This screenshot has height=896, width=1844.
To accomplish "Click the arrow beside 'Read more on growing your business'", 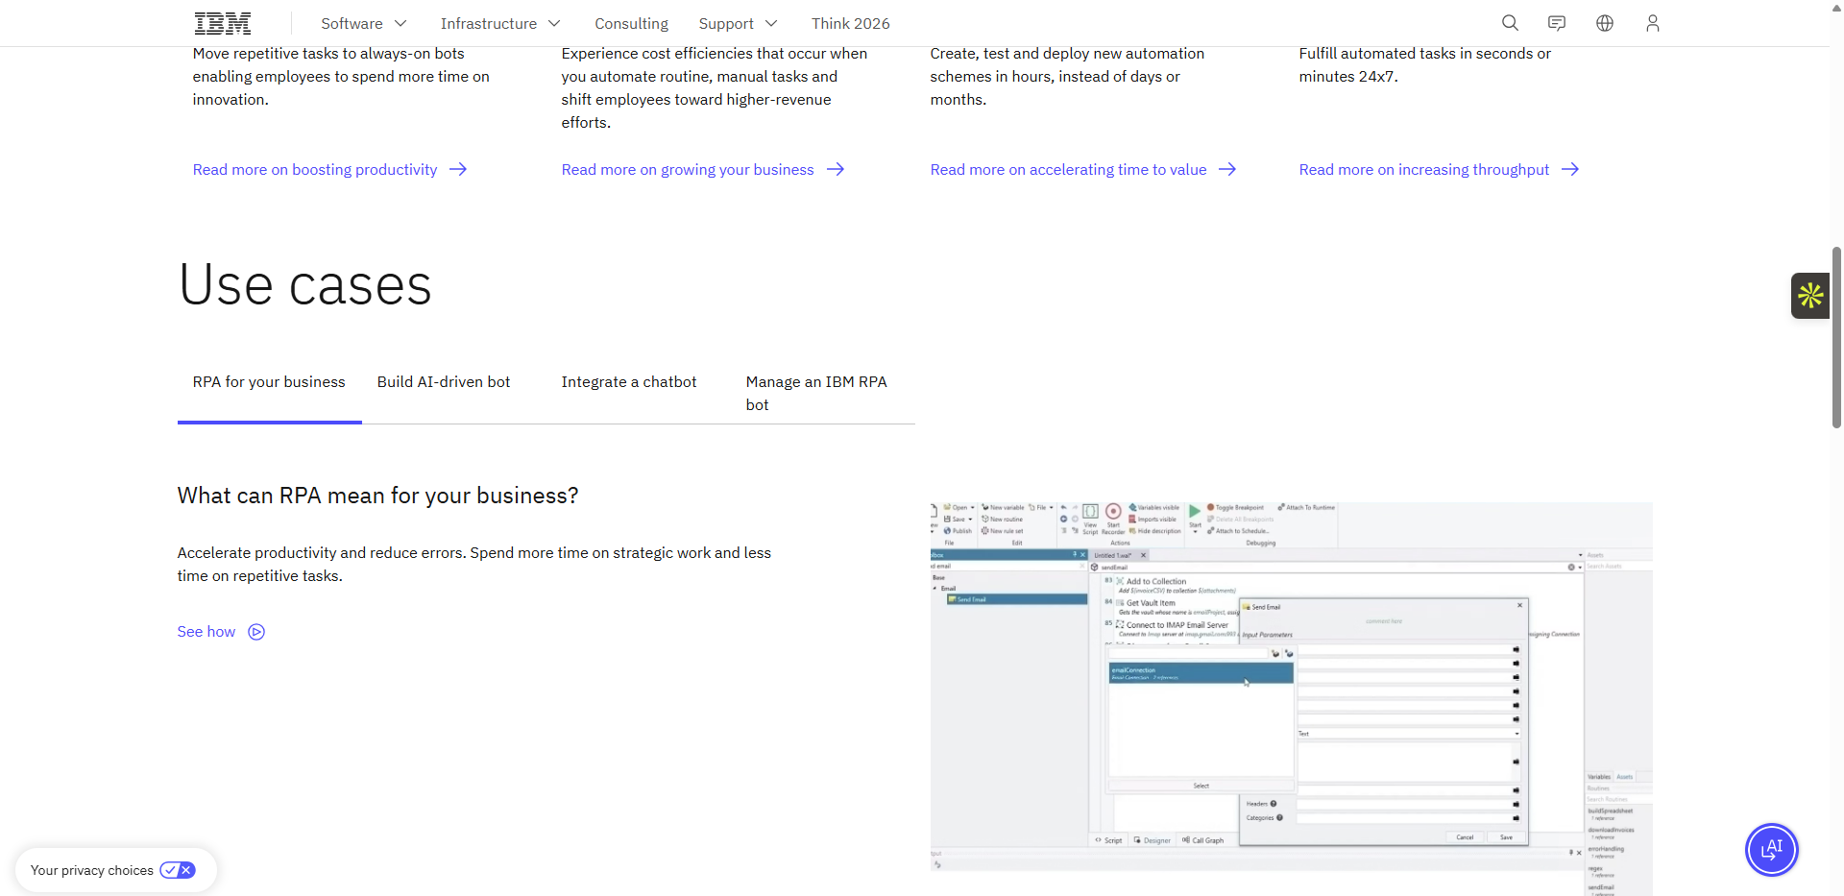I will [x=836, y=169].
